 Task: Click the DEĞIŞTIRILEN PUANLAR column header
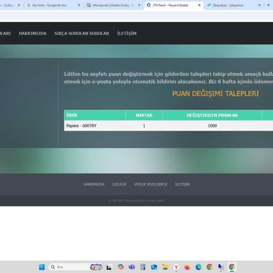212,115
